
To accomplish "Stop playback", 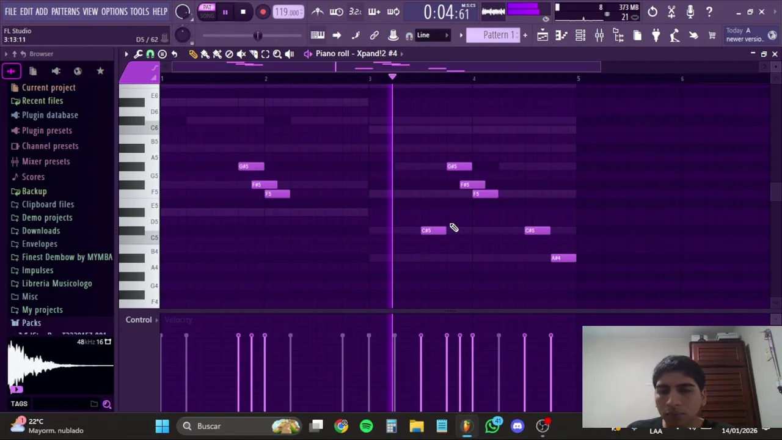I will tap(243, 12).
